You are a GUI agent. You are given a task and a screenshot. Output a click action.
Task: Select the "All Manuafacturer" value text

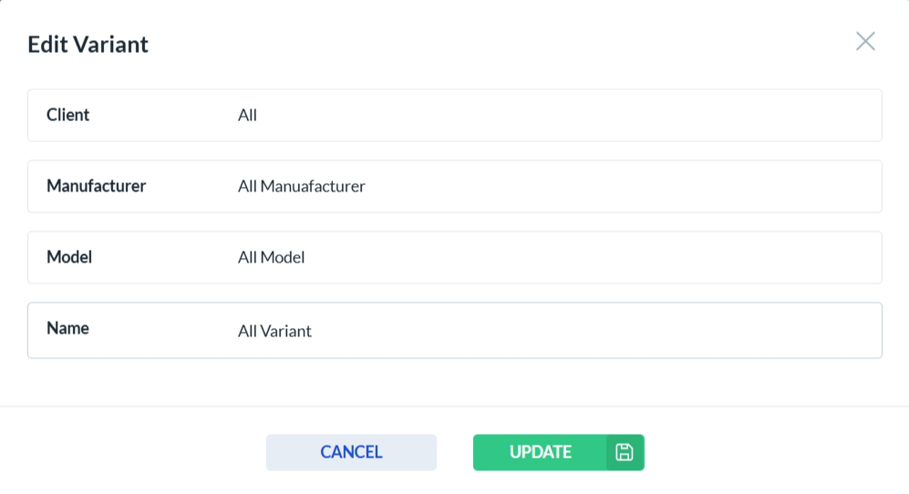tap(301, 187)
